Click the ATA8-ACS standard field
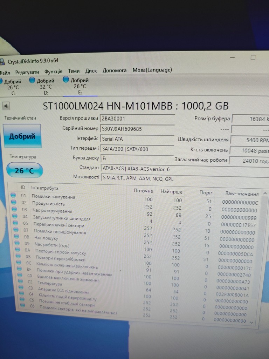 tap(185, 169)
